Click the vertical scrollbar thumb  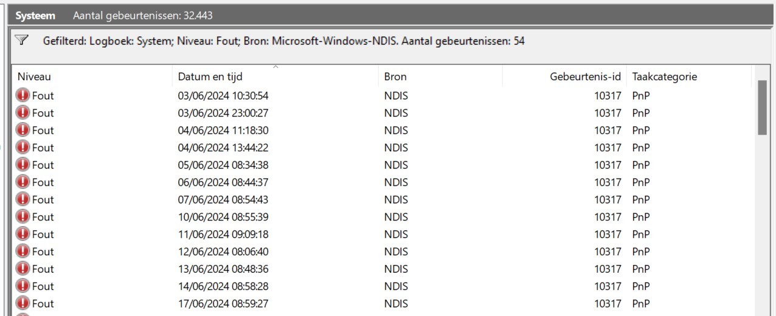tap(762, 107)
